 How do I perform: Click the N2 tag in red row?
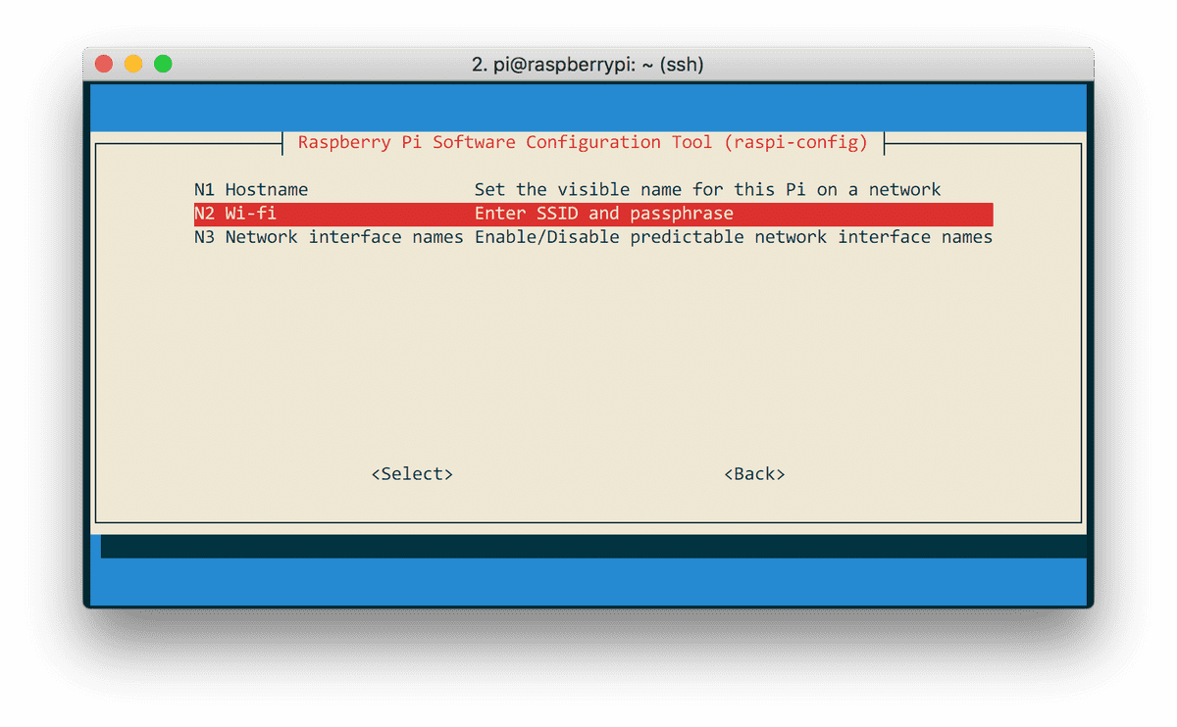pos(204,214)
